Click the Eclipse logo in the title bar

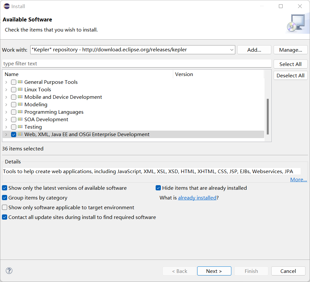(x=6, y=6)
